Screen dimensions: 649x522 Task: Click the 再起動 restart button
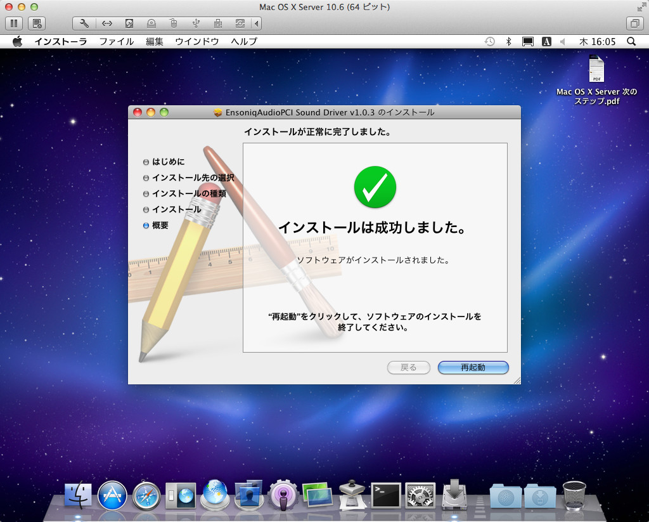click(x=473, y=367)
